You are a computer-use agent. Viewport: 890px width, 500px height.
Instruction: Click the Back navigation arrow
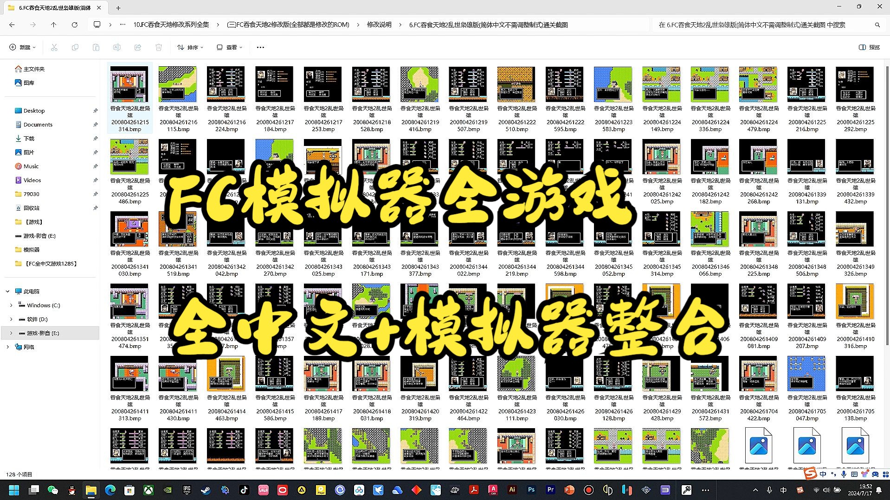tap(12, 25)
